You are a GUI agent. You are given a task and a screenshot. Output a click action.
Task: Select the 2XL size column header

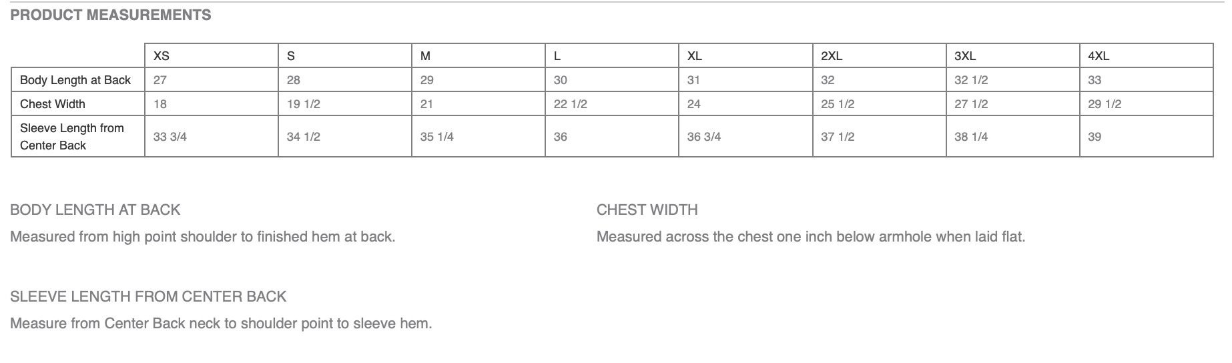(832, 56)
